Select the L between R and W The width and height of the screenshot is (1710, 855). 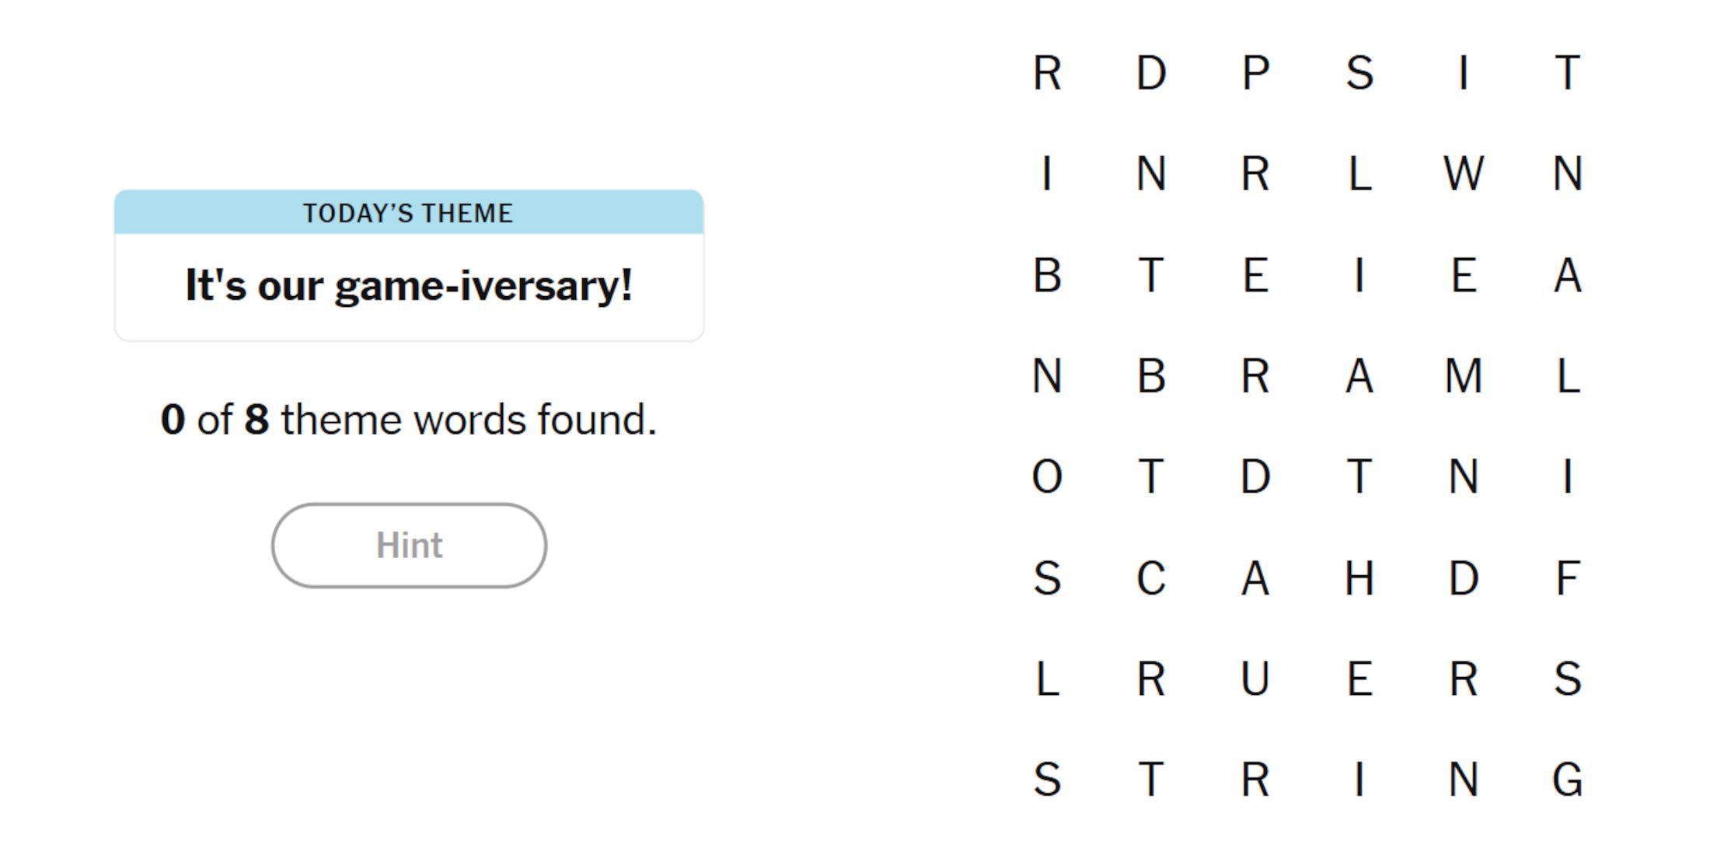coord(1359,173)
